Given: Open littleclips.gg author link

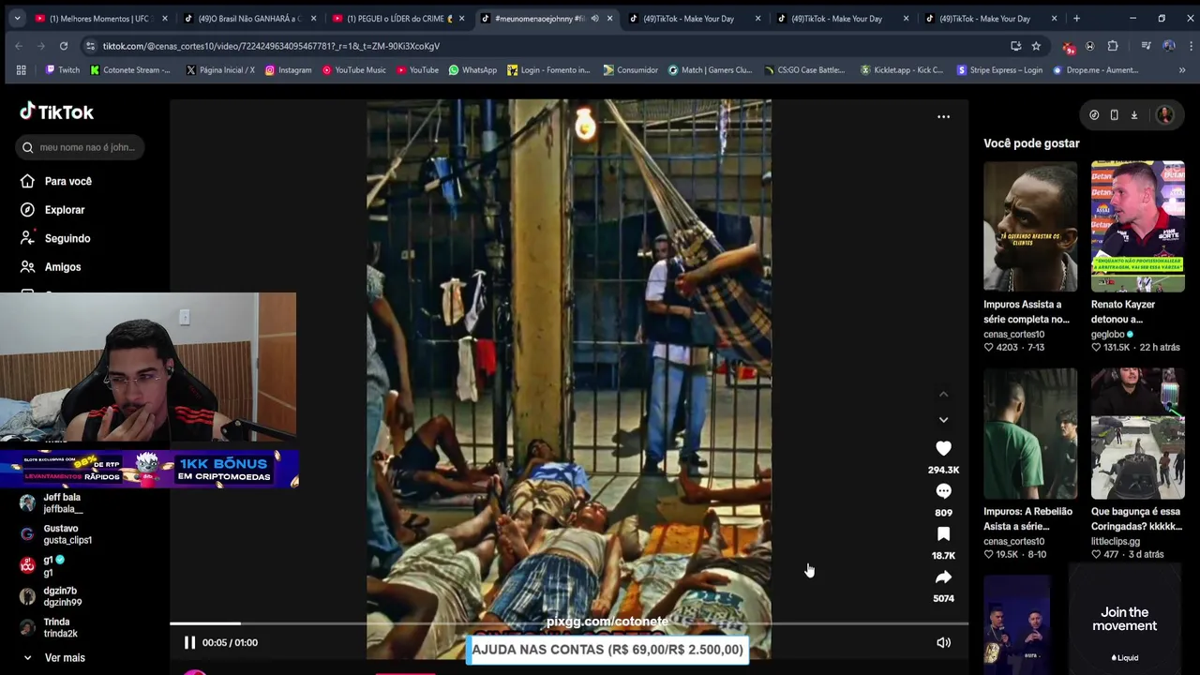Looking at the screenshot, I should click(x=1115, y=541).
